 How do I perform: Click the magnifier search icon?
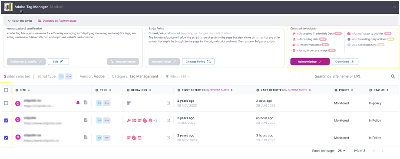point(393,76)
